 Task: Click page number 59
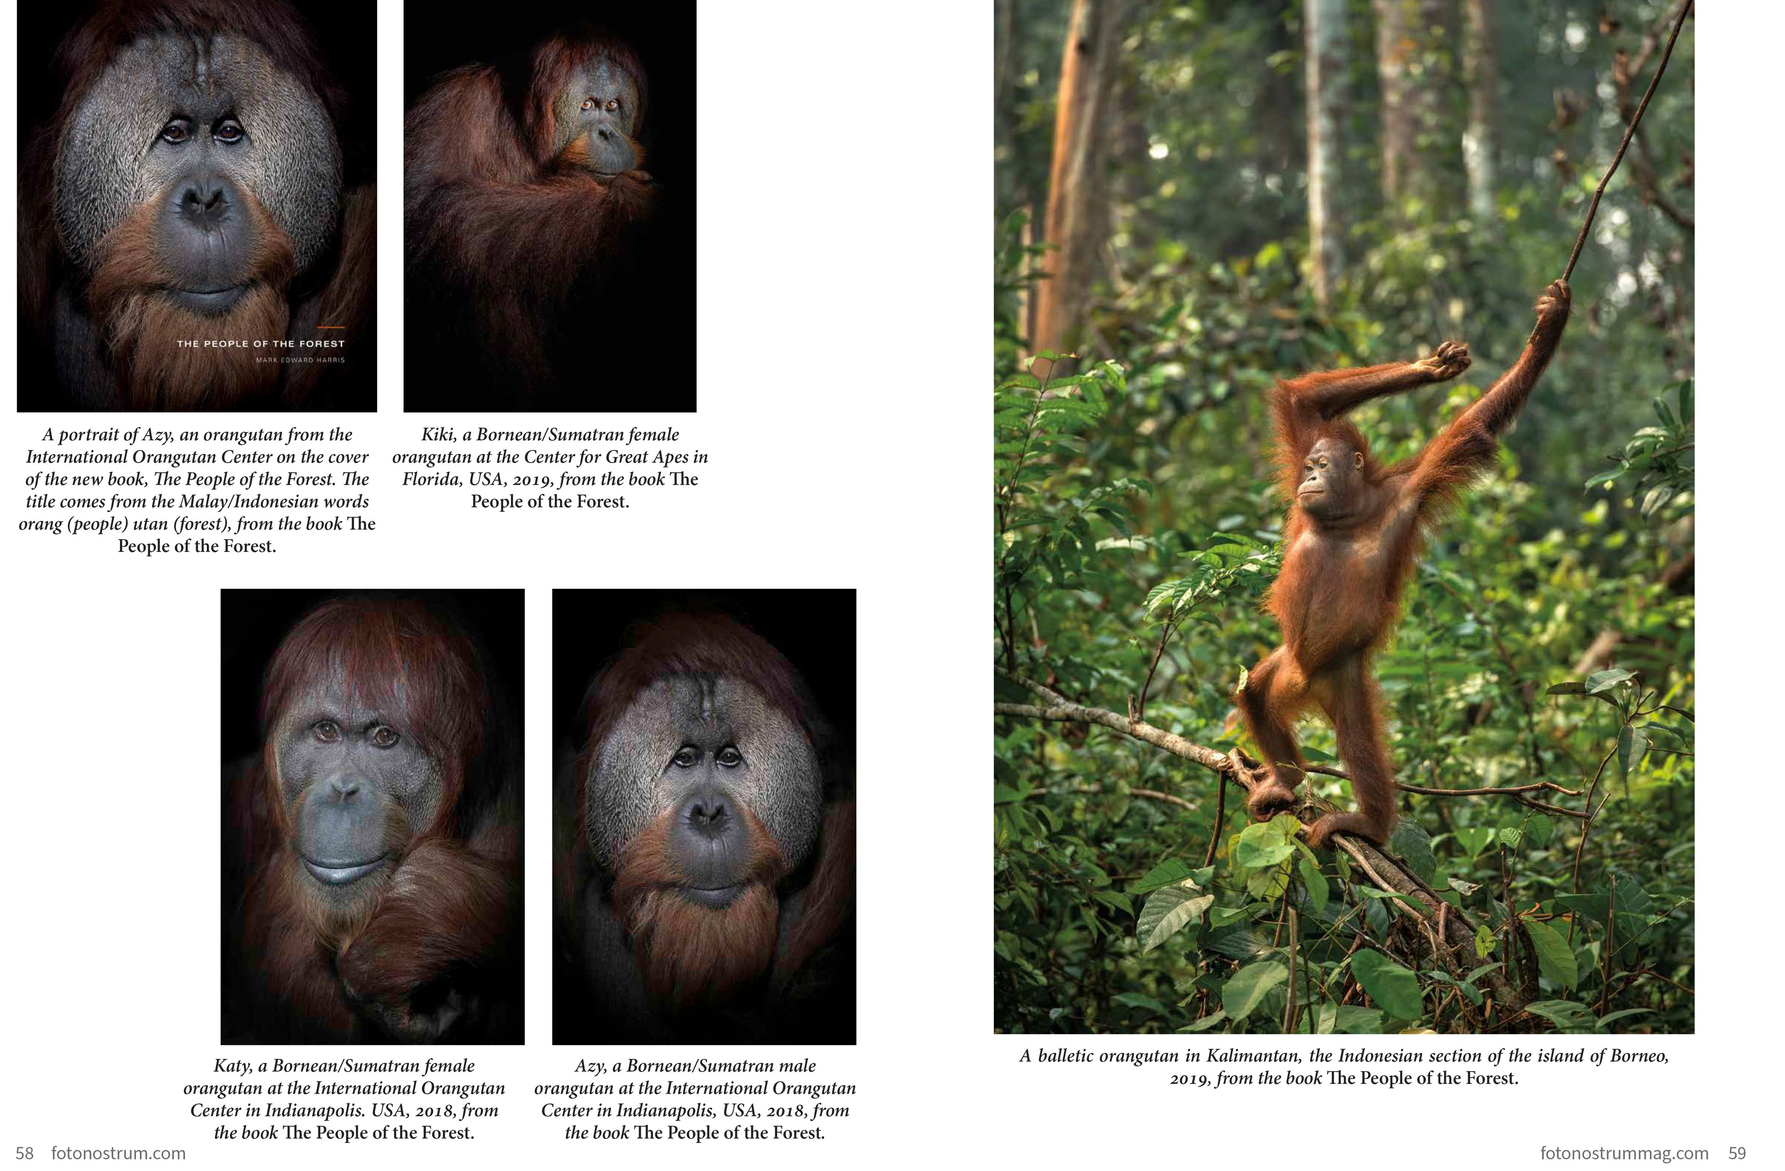pyautogui.click(x=1737, y=1153)
